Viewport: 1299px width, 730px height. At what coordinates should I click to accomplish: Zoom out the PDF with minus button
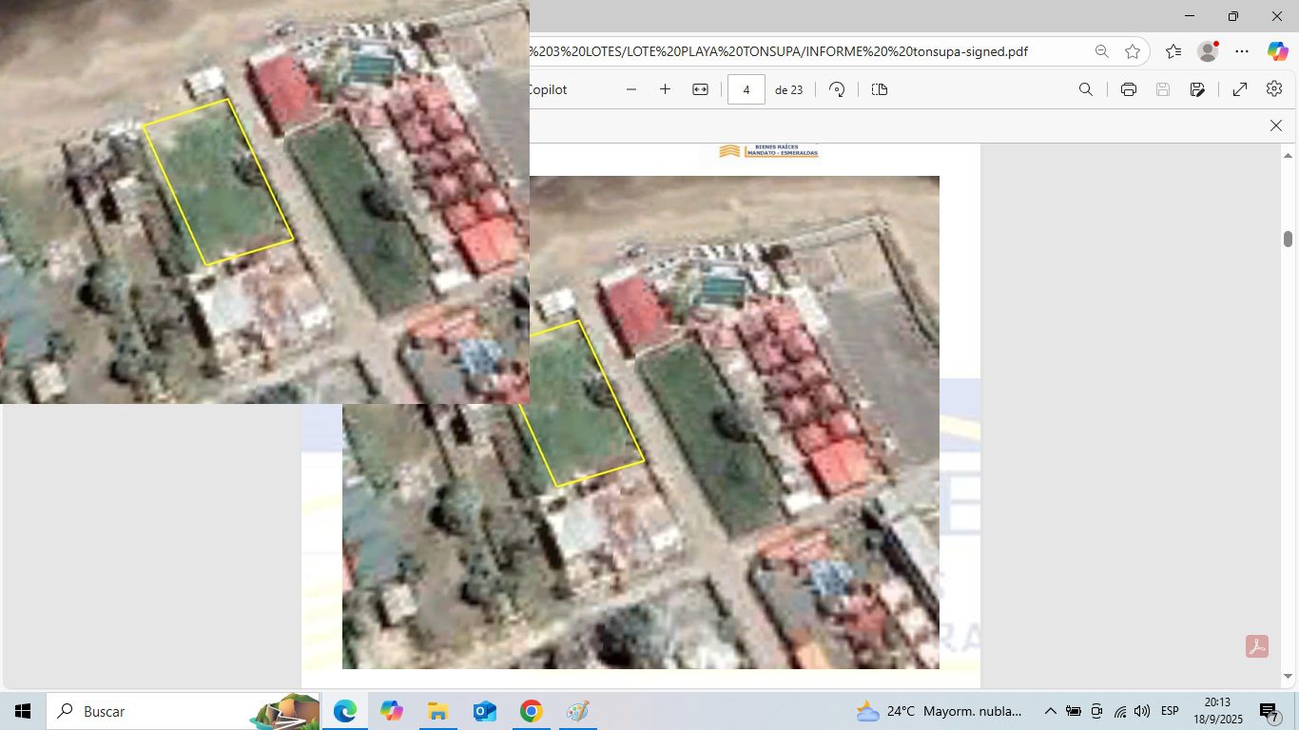pyautogui.click(x=631, y=89)
